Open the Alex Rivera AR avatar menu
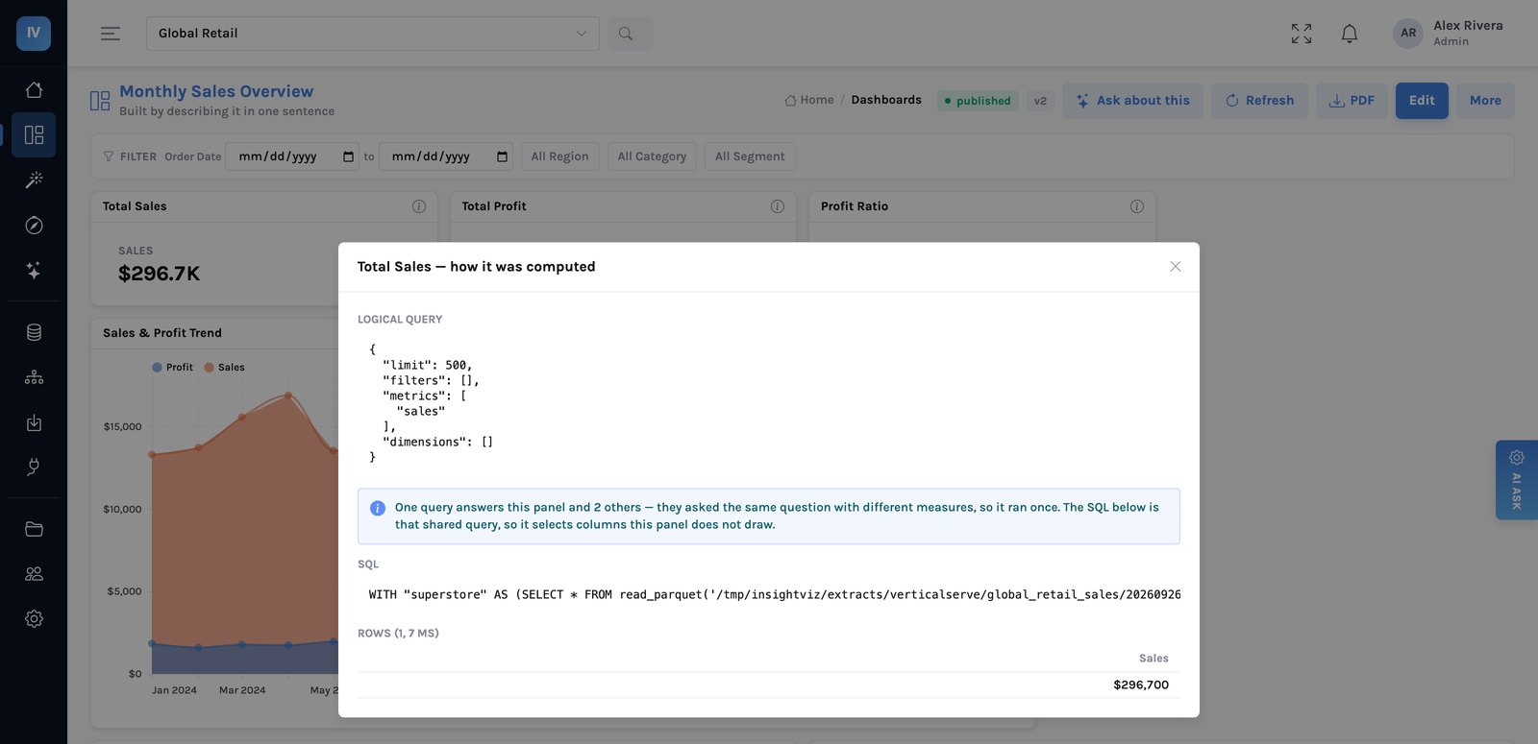 pos(1408,33)
